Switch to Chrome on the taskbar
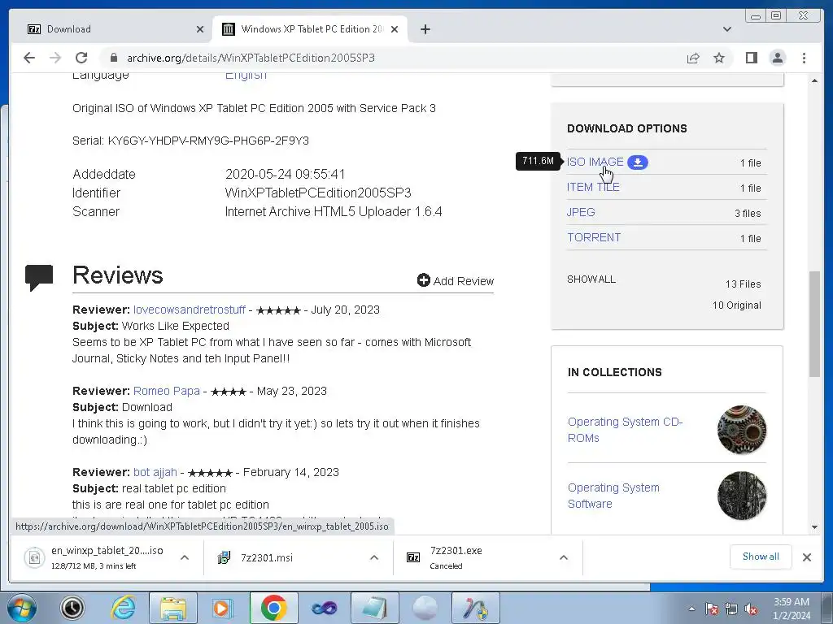This screenshot has height=624, width=833. point(273,608)
